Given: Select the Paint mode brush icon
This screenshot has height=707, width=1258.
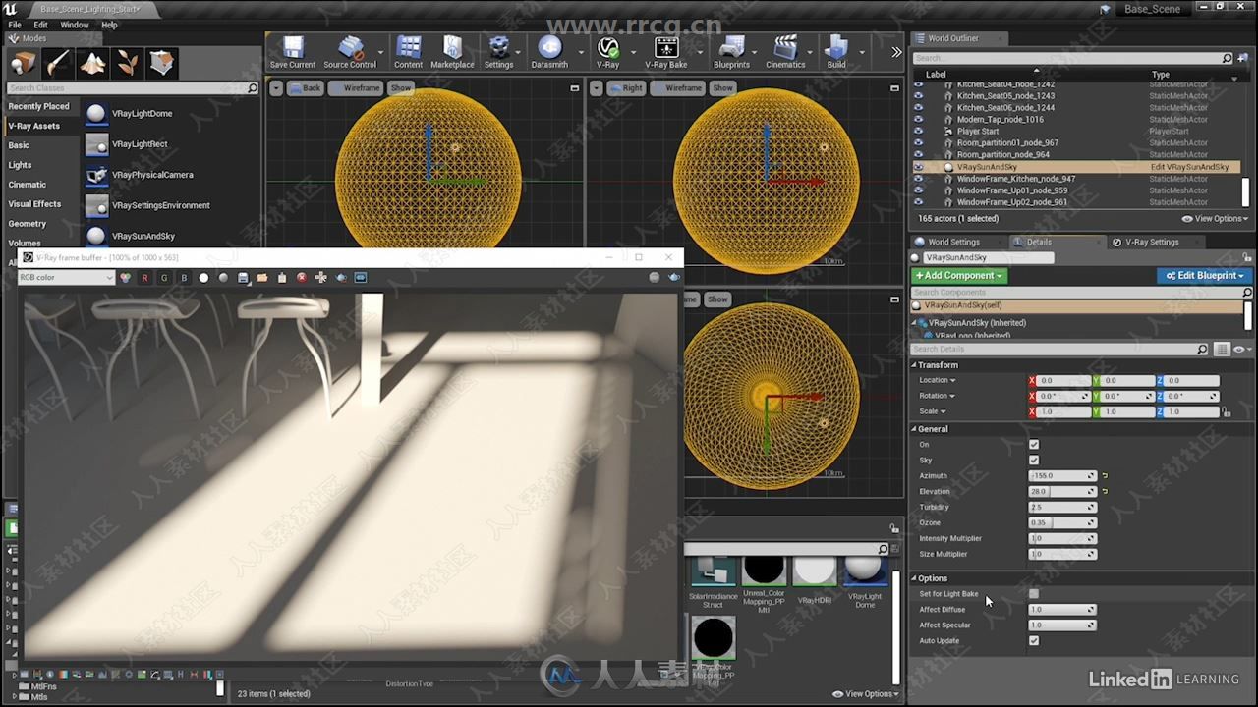Looking at the screenshot, I should pyautogui.click(x=57, y=63).
